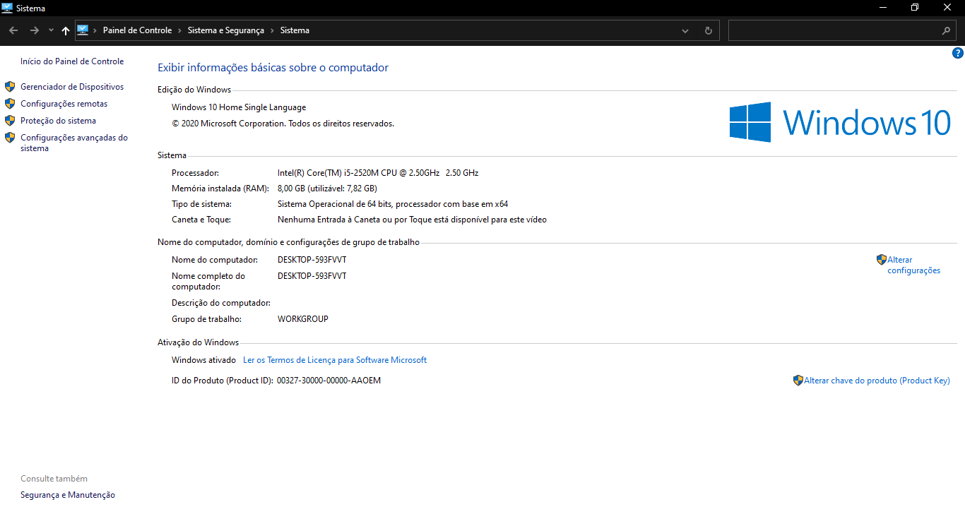The width and height of the screenshot is (965, 514).
Task: Click shield icon beside Alterar chave do produto
Action: 798,381
